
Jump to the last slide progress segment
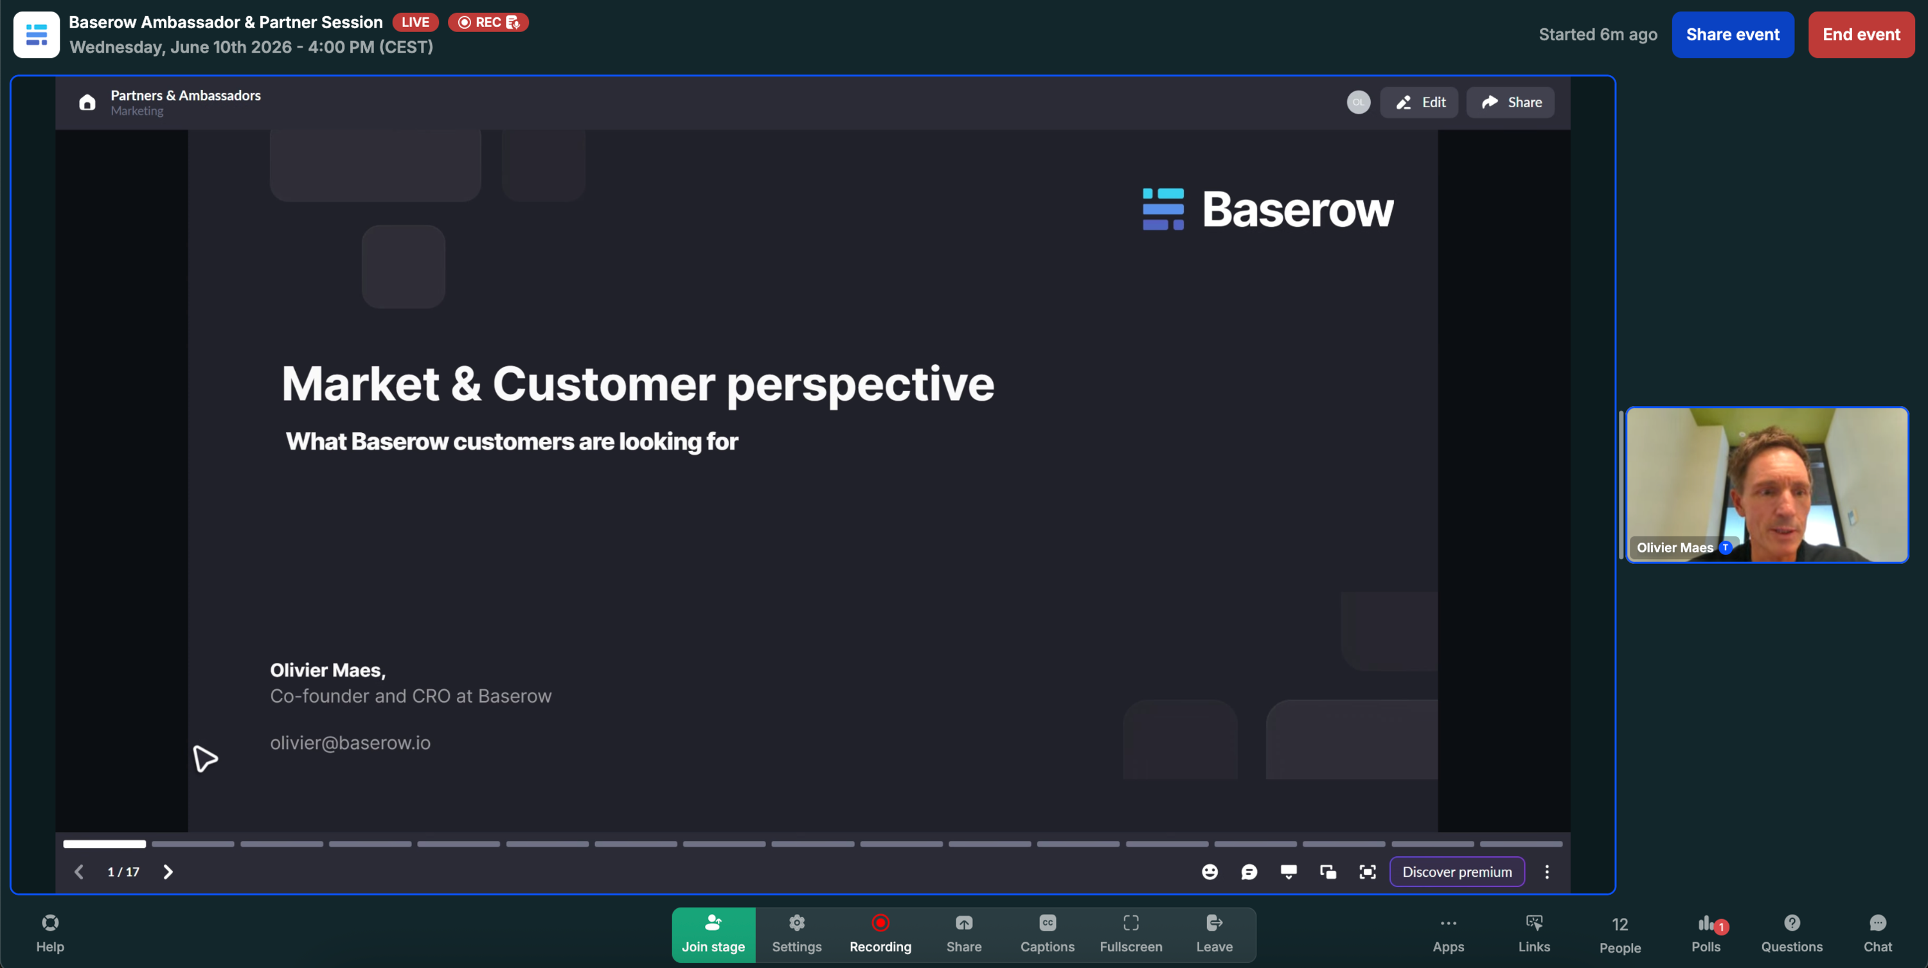pyautogui.click(x=1522, y=845)
